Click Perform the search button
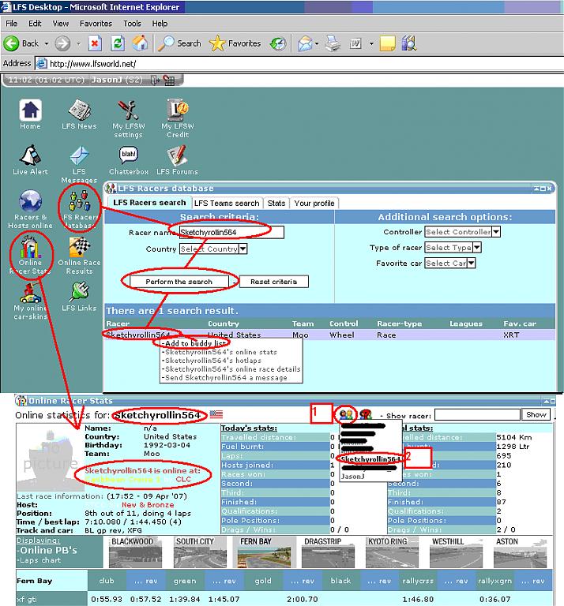564x606 pixels. [179, 282]
